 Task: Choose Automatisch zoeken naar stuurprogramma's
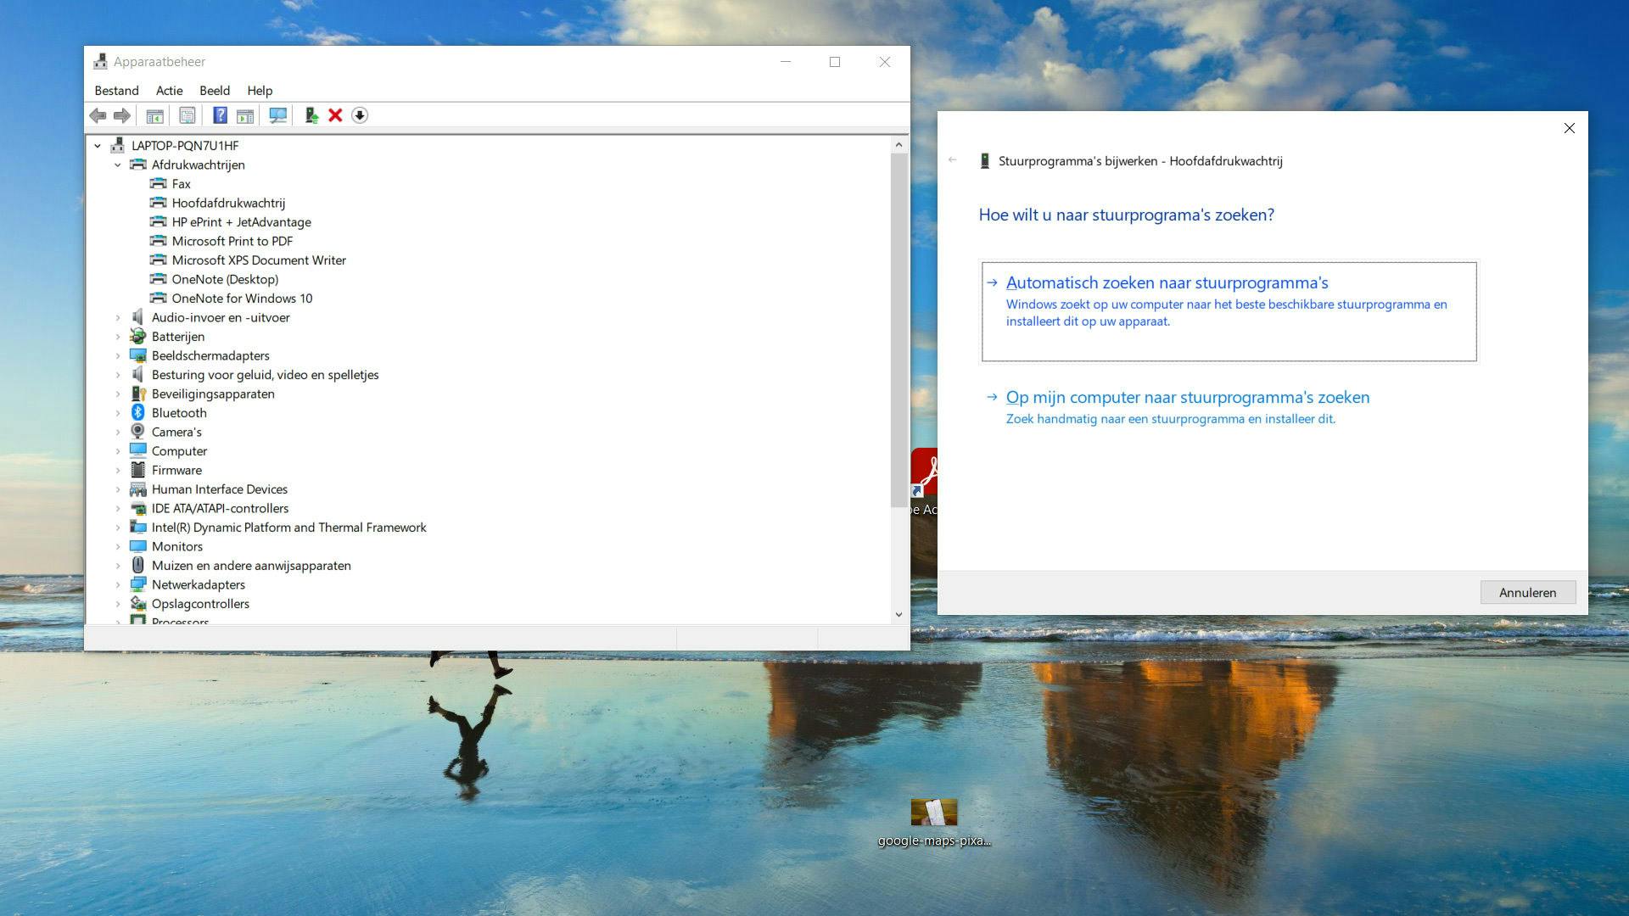(x=1167, y=283)
